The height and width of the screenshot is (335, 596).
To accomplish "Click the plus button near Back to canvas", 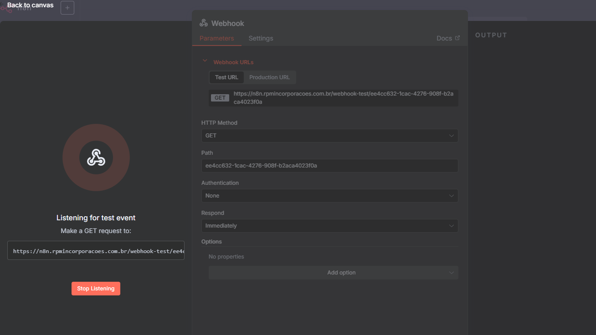I will point(67,8).
